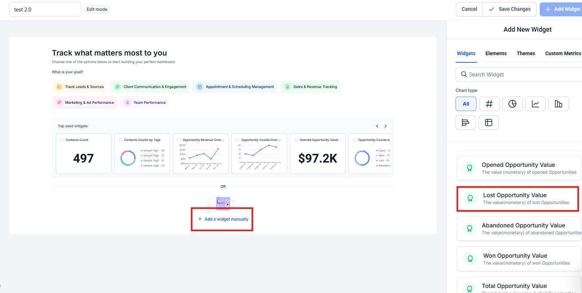
Task: Tick the Opened Opportunity Value checkbox
Action: 296,140
